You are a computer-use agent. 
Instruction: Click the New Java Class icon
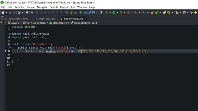(157, 12)
